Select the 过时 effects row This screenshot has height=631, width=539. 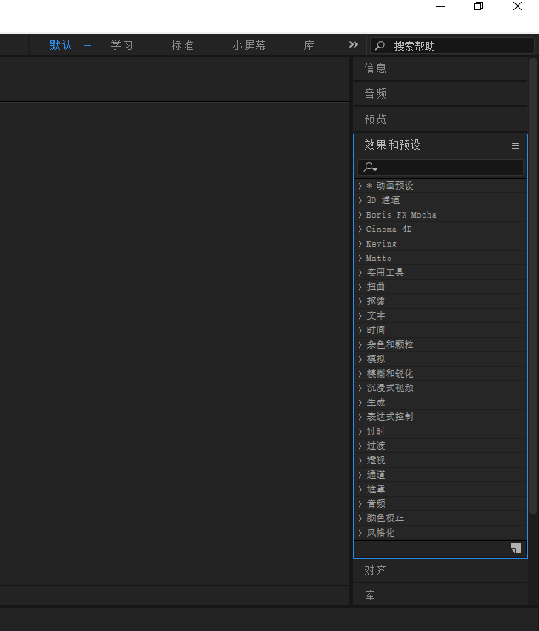tap(440, 432)
